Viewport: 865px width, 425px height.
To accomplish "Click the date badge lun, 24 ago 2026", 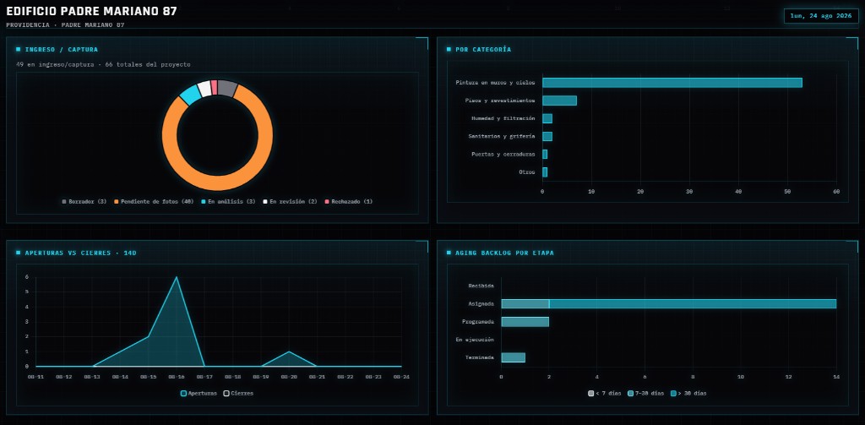I will click(x=821, y=16).
